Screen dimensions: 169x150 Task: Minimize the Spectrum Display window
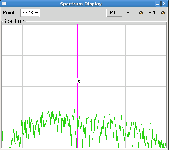pyautogui.click(x=158, y=4)
